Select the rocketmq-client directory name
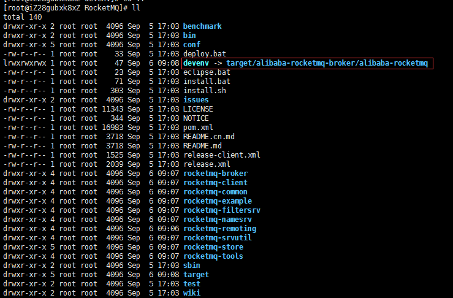 pyautogui.click(x=215, y=183)
